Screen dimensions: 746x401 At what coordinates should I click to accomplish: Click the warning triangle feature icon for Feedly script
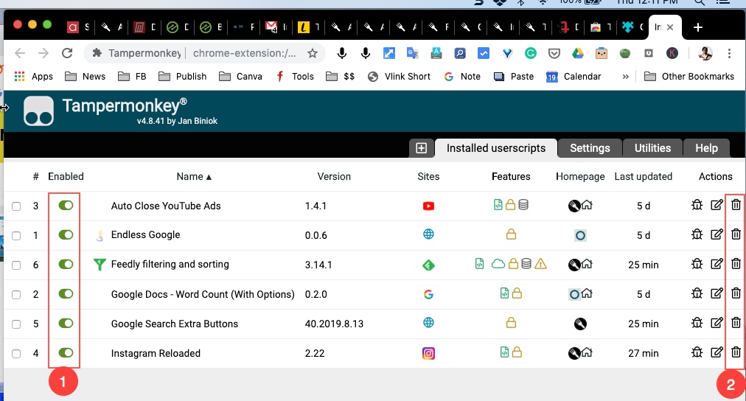pos(540,264)
